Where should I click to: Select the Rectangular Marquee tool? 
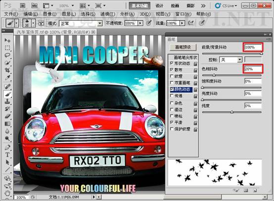pyautogui.click(x=7, y=47)
